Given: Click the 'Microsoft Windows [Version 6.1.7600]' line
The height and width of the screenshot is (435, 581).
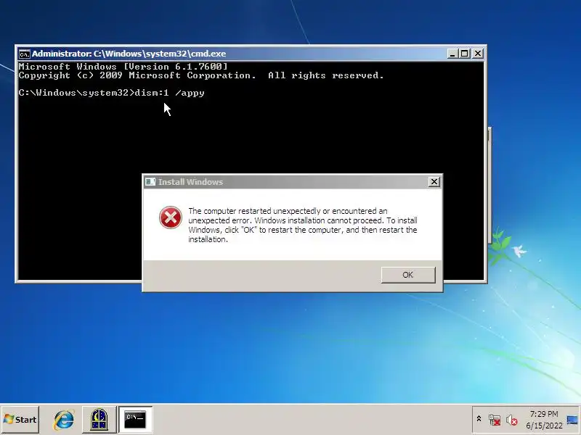Looking at the screenshot, I should [x=123, y=67].
